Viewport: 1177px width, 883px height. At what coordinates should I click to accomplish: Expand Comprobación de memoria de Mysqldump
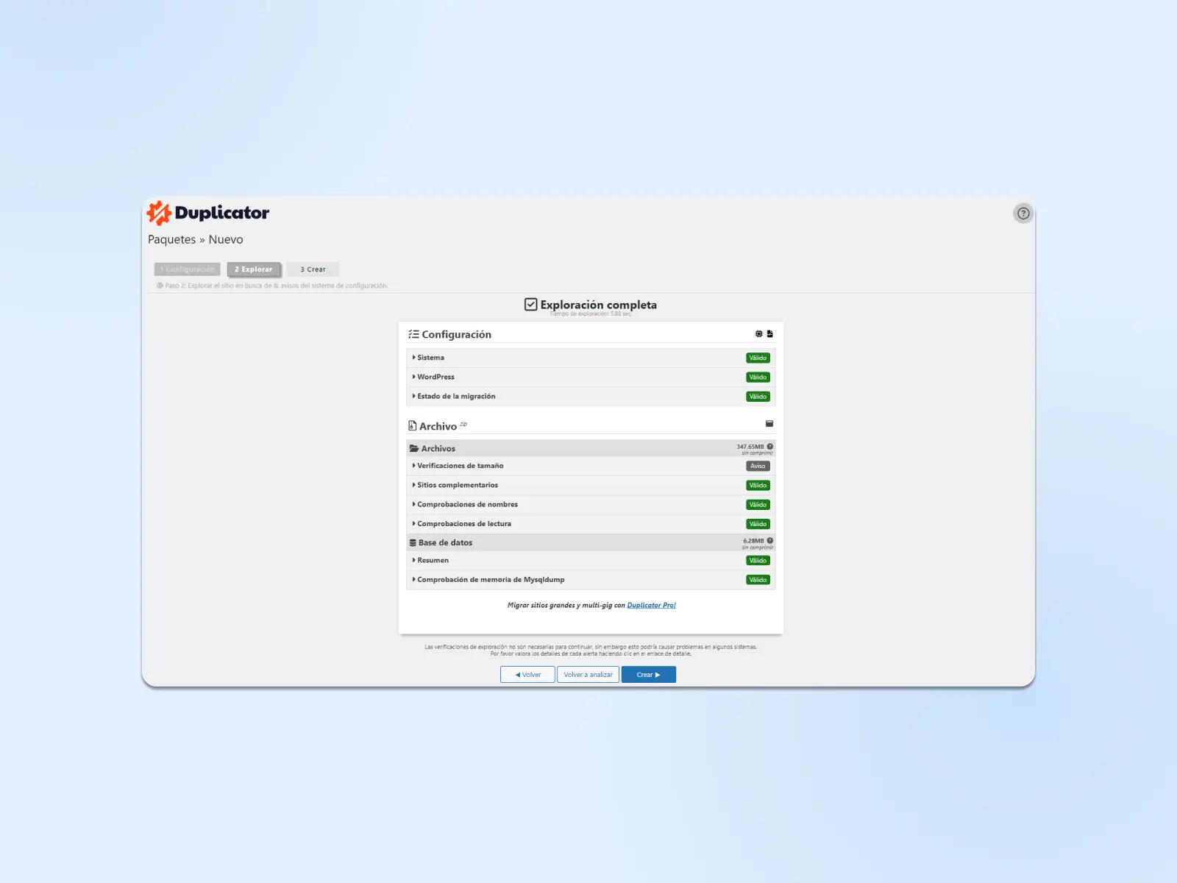coord(490,580)
